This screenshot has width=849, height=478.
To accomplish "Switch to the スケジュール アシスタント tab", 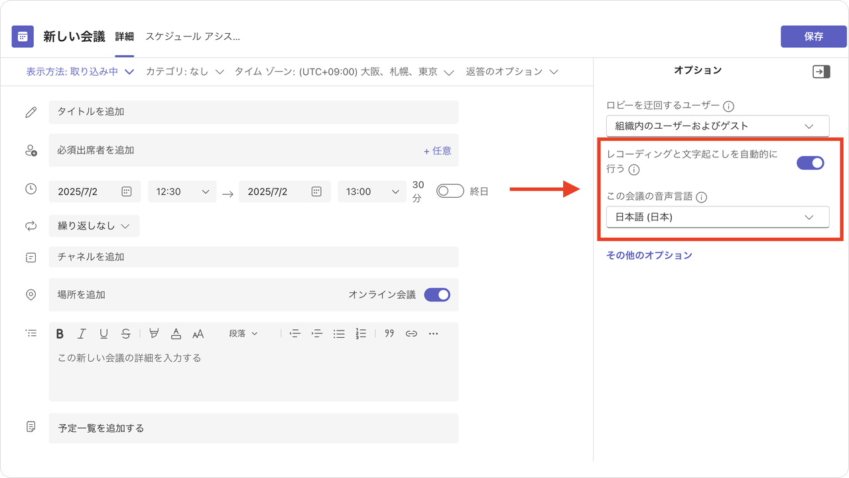I will [192, 37].
